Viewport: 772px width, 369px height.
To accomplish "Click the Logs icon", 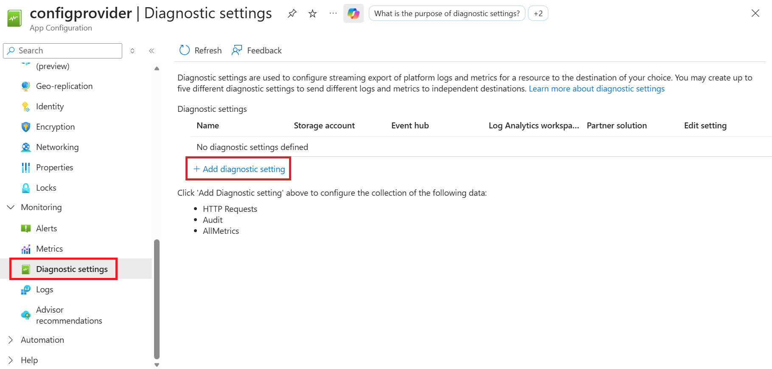I will pyautogui.click(x=26, y=289).
